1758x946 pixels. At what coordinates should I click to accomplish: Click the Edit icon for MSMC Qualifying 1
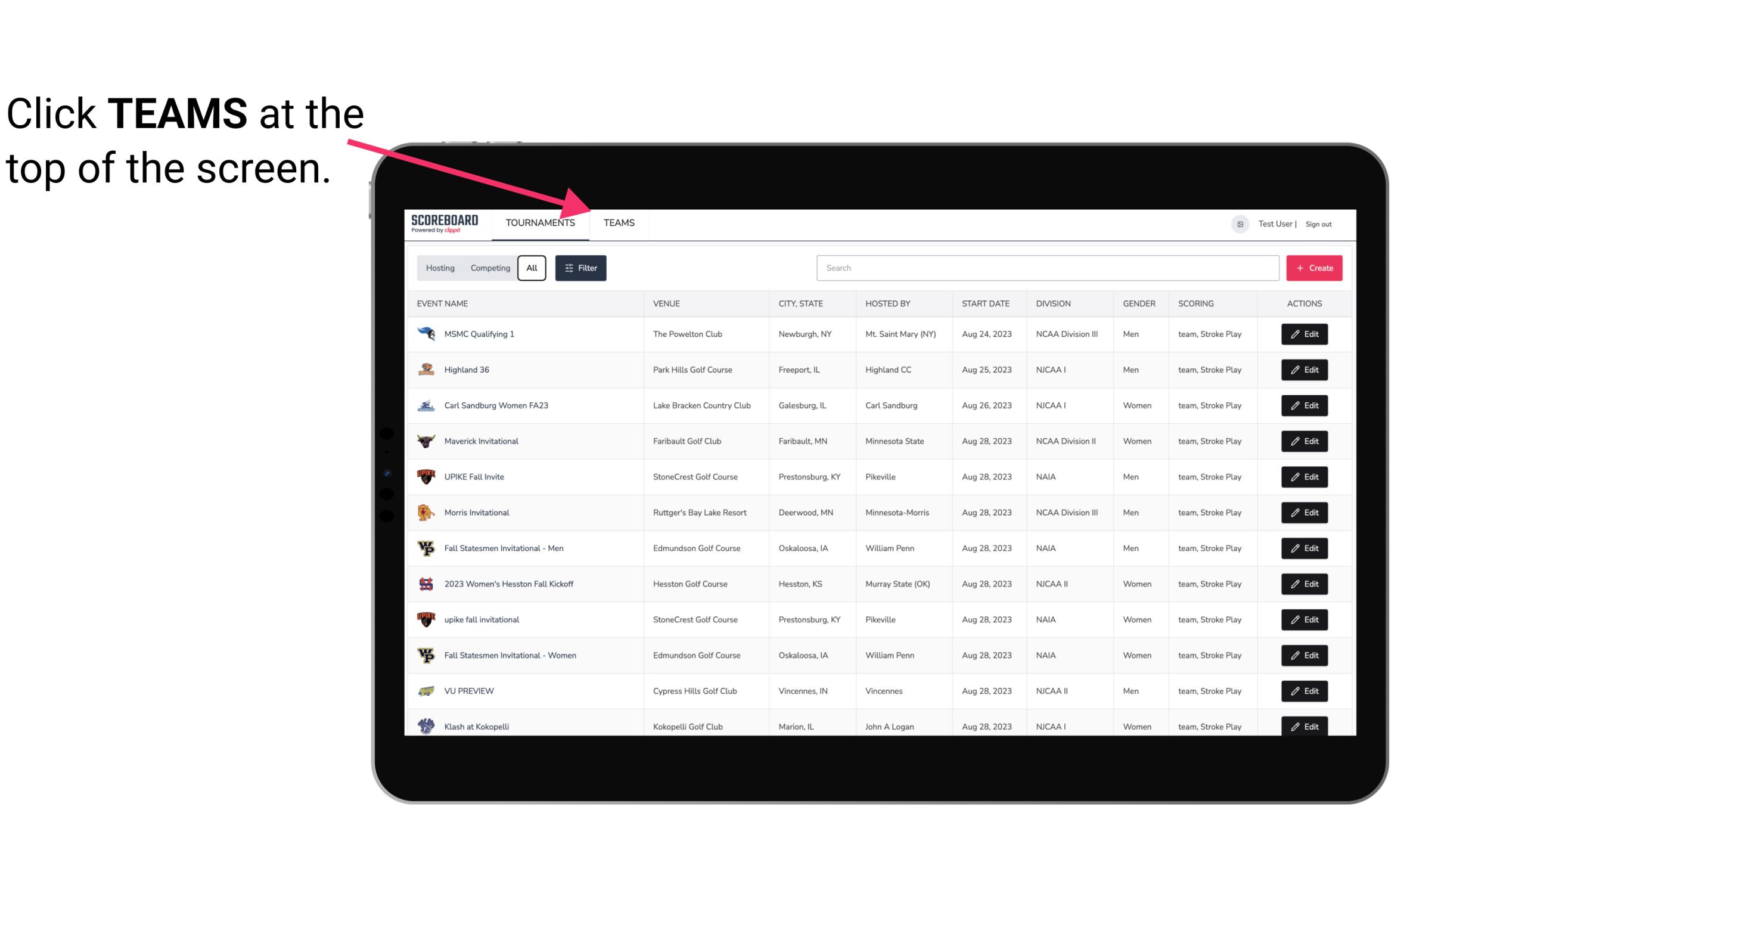1304,334
